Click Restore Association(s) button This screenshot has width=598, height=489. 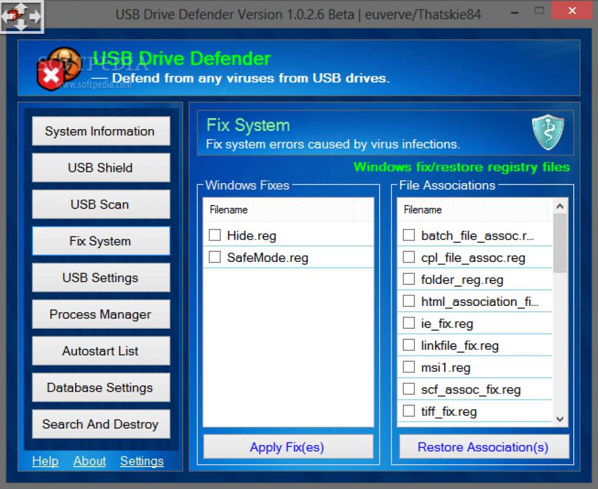click(x=483, y=446)
